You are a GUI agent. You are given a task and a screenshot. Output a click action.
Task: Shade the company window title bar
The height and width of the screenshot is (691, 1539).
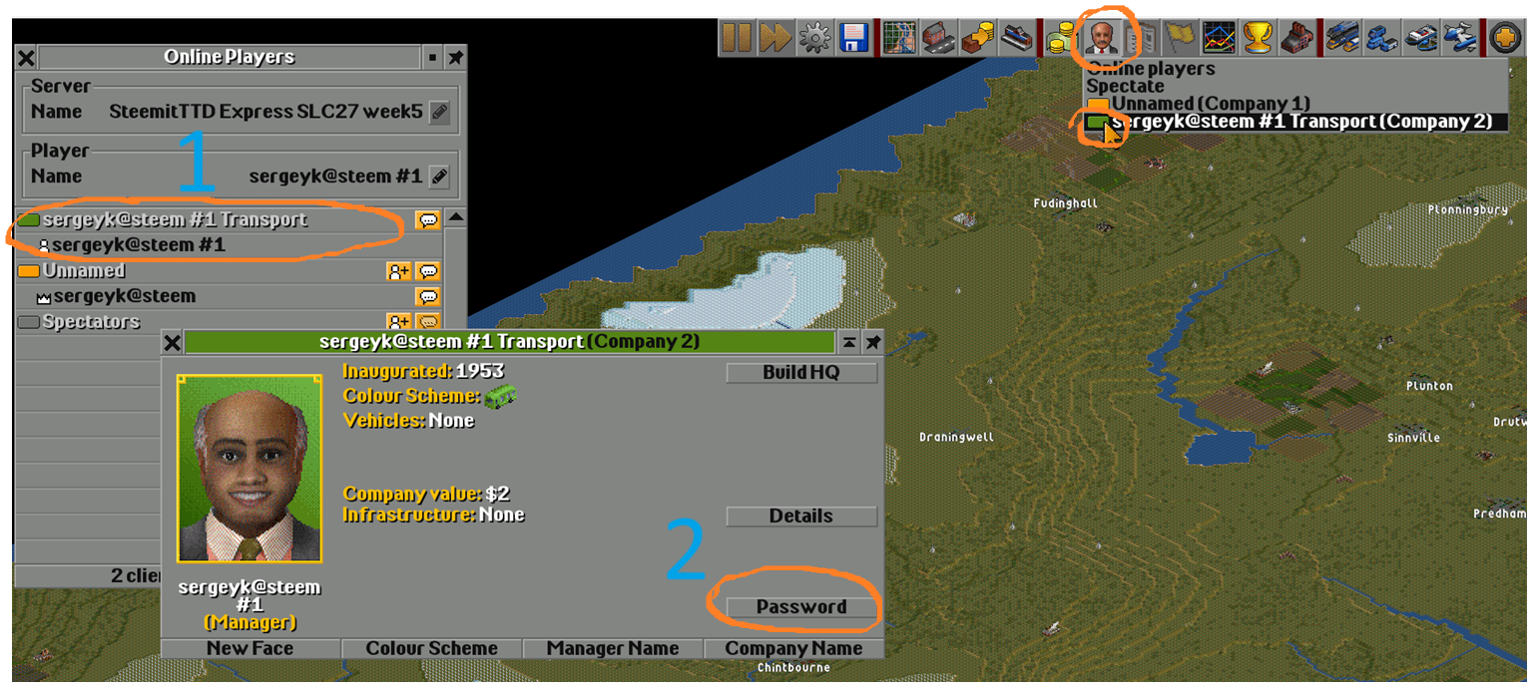point(848,342)
